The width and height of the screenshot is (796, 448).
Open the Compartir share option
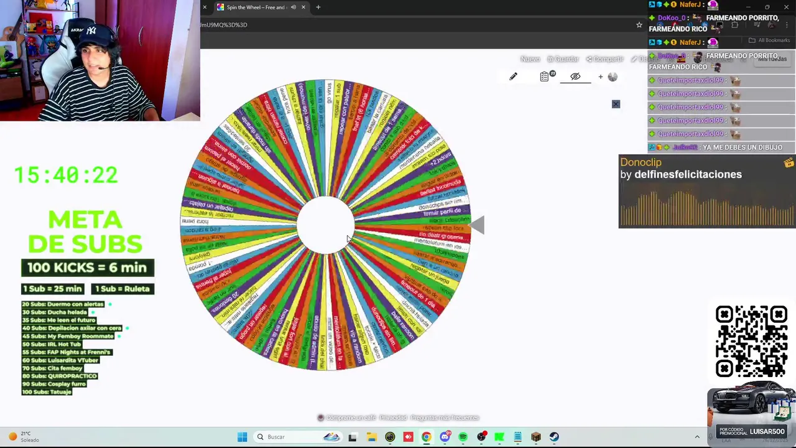[x=604, y=59]
